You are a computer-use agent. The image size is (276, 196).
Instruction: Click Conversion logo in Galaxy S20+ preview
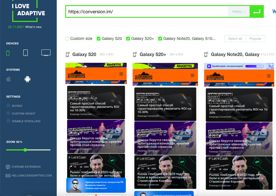tap(144, 76)
